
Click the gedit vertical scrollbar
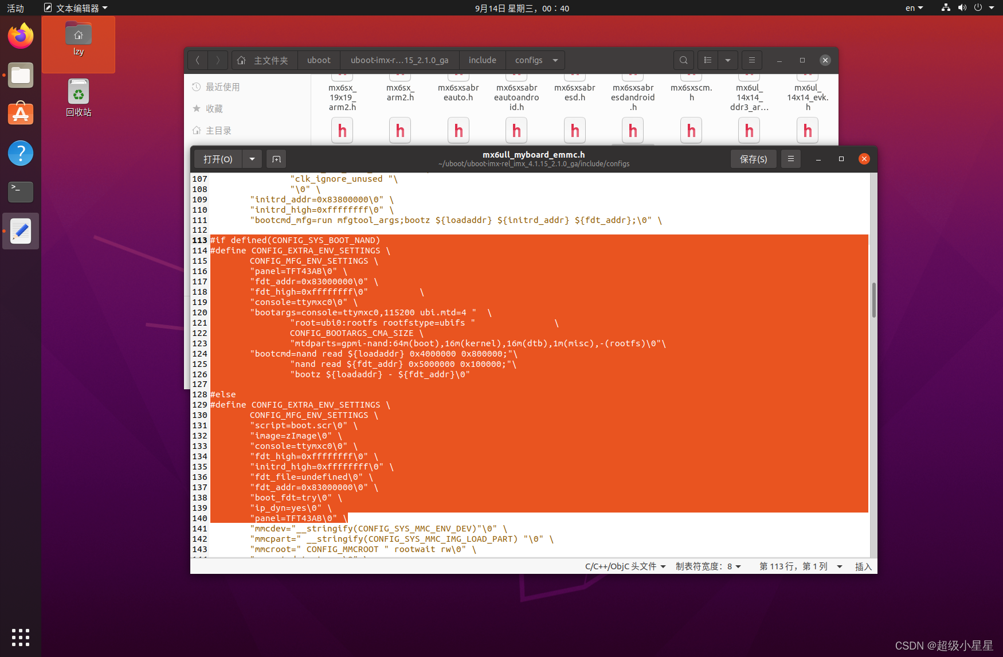[x=873, y=298]
